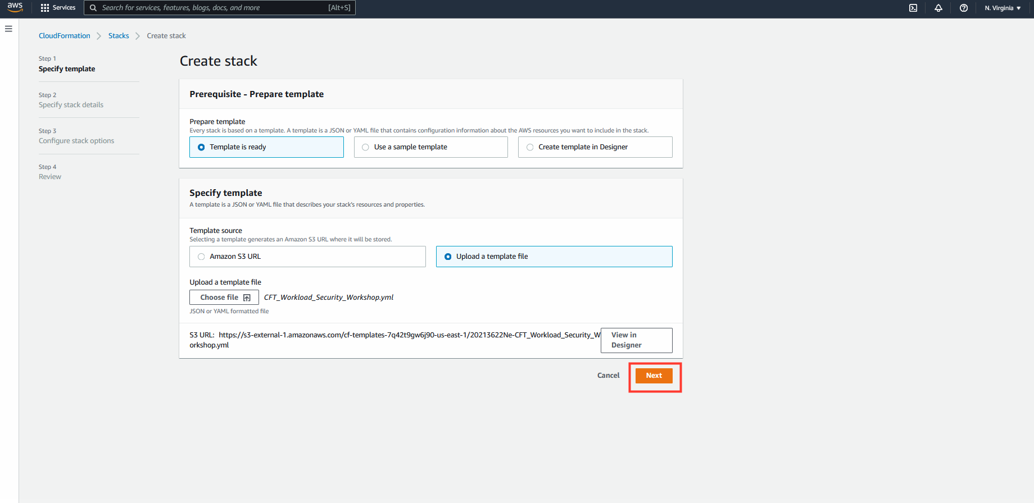Open the CloudShell terminal icon

point(913,8)
